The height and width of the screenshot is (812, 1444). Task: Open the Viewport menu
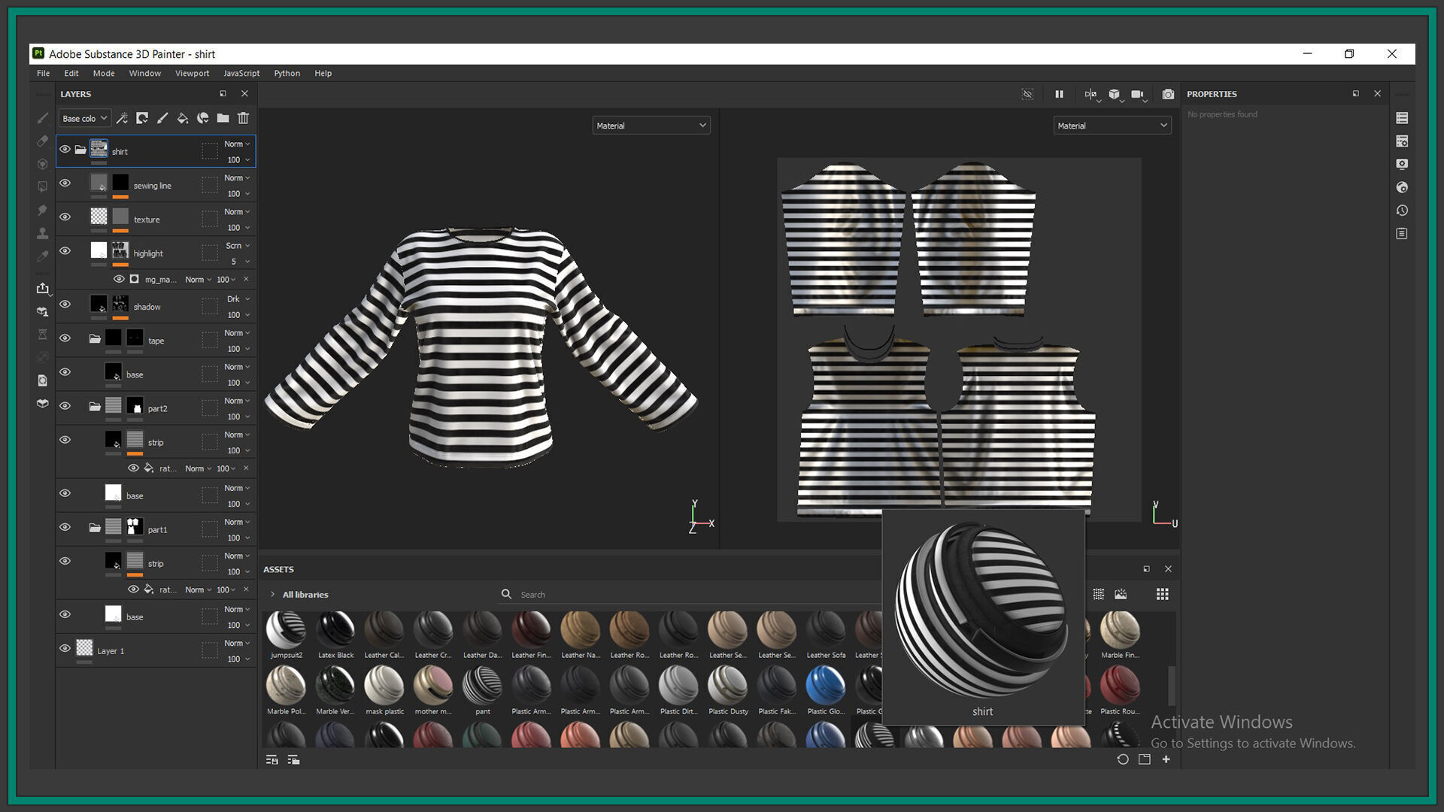(x=192, y=73)
